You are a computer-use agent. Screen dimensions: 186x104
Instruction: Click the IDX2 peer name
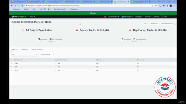(16, 63)
